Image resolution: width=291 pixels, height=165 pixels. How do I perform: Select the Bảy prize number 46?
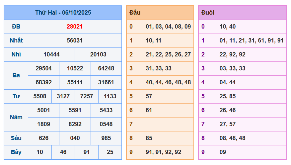click(63, 152)
